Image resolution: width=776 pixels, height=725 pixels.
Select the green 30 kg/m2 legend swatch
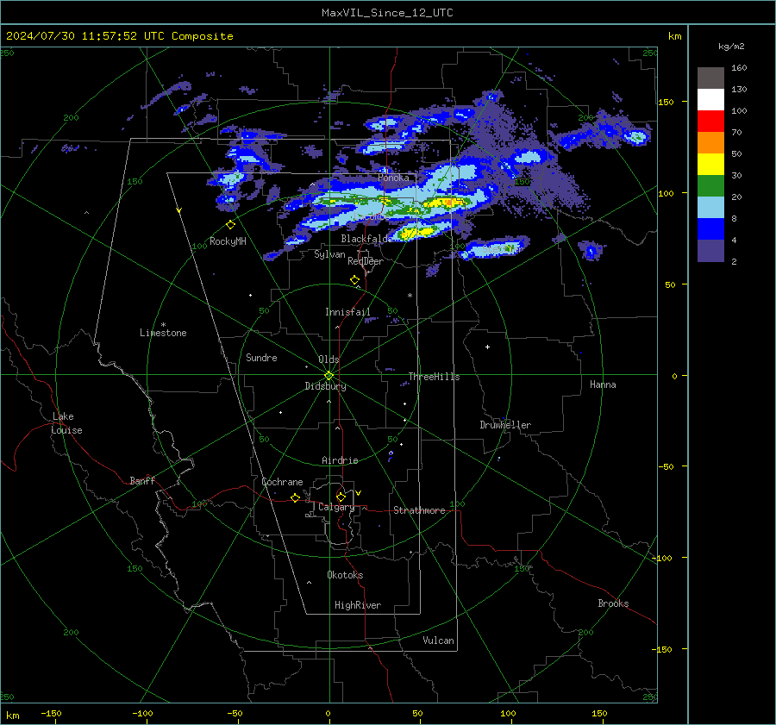[710, 186]
